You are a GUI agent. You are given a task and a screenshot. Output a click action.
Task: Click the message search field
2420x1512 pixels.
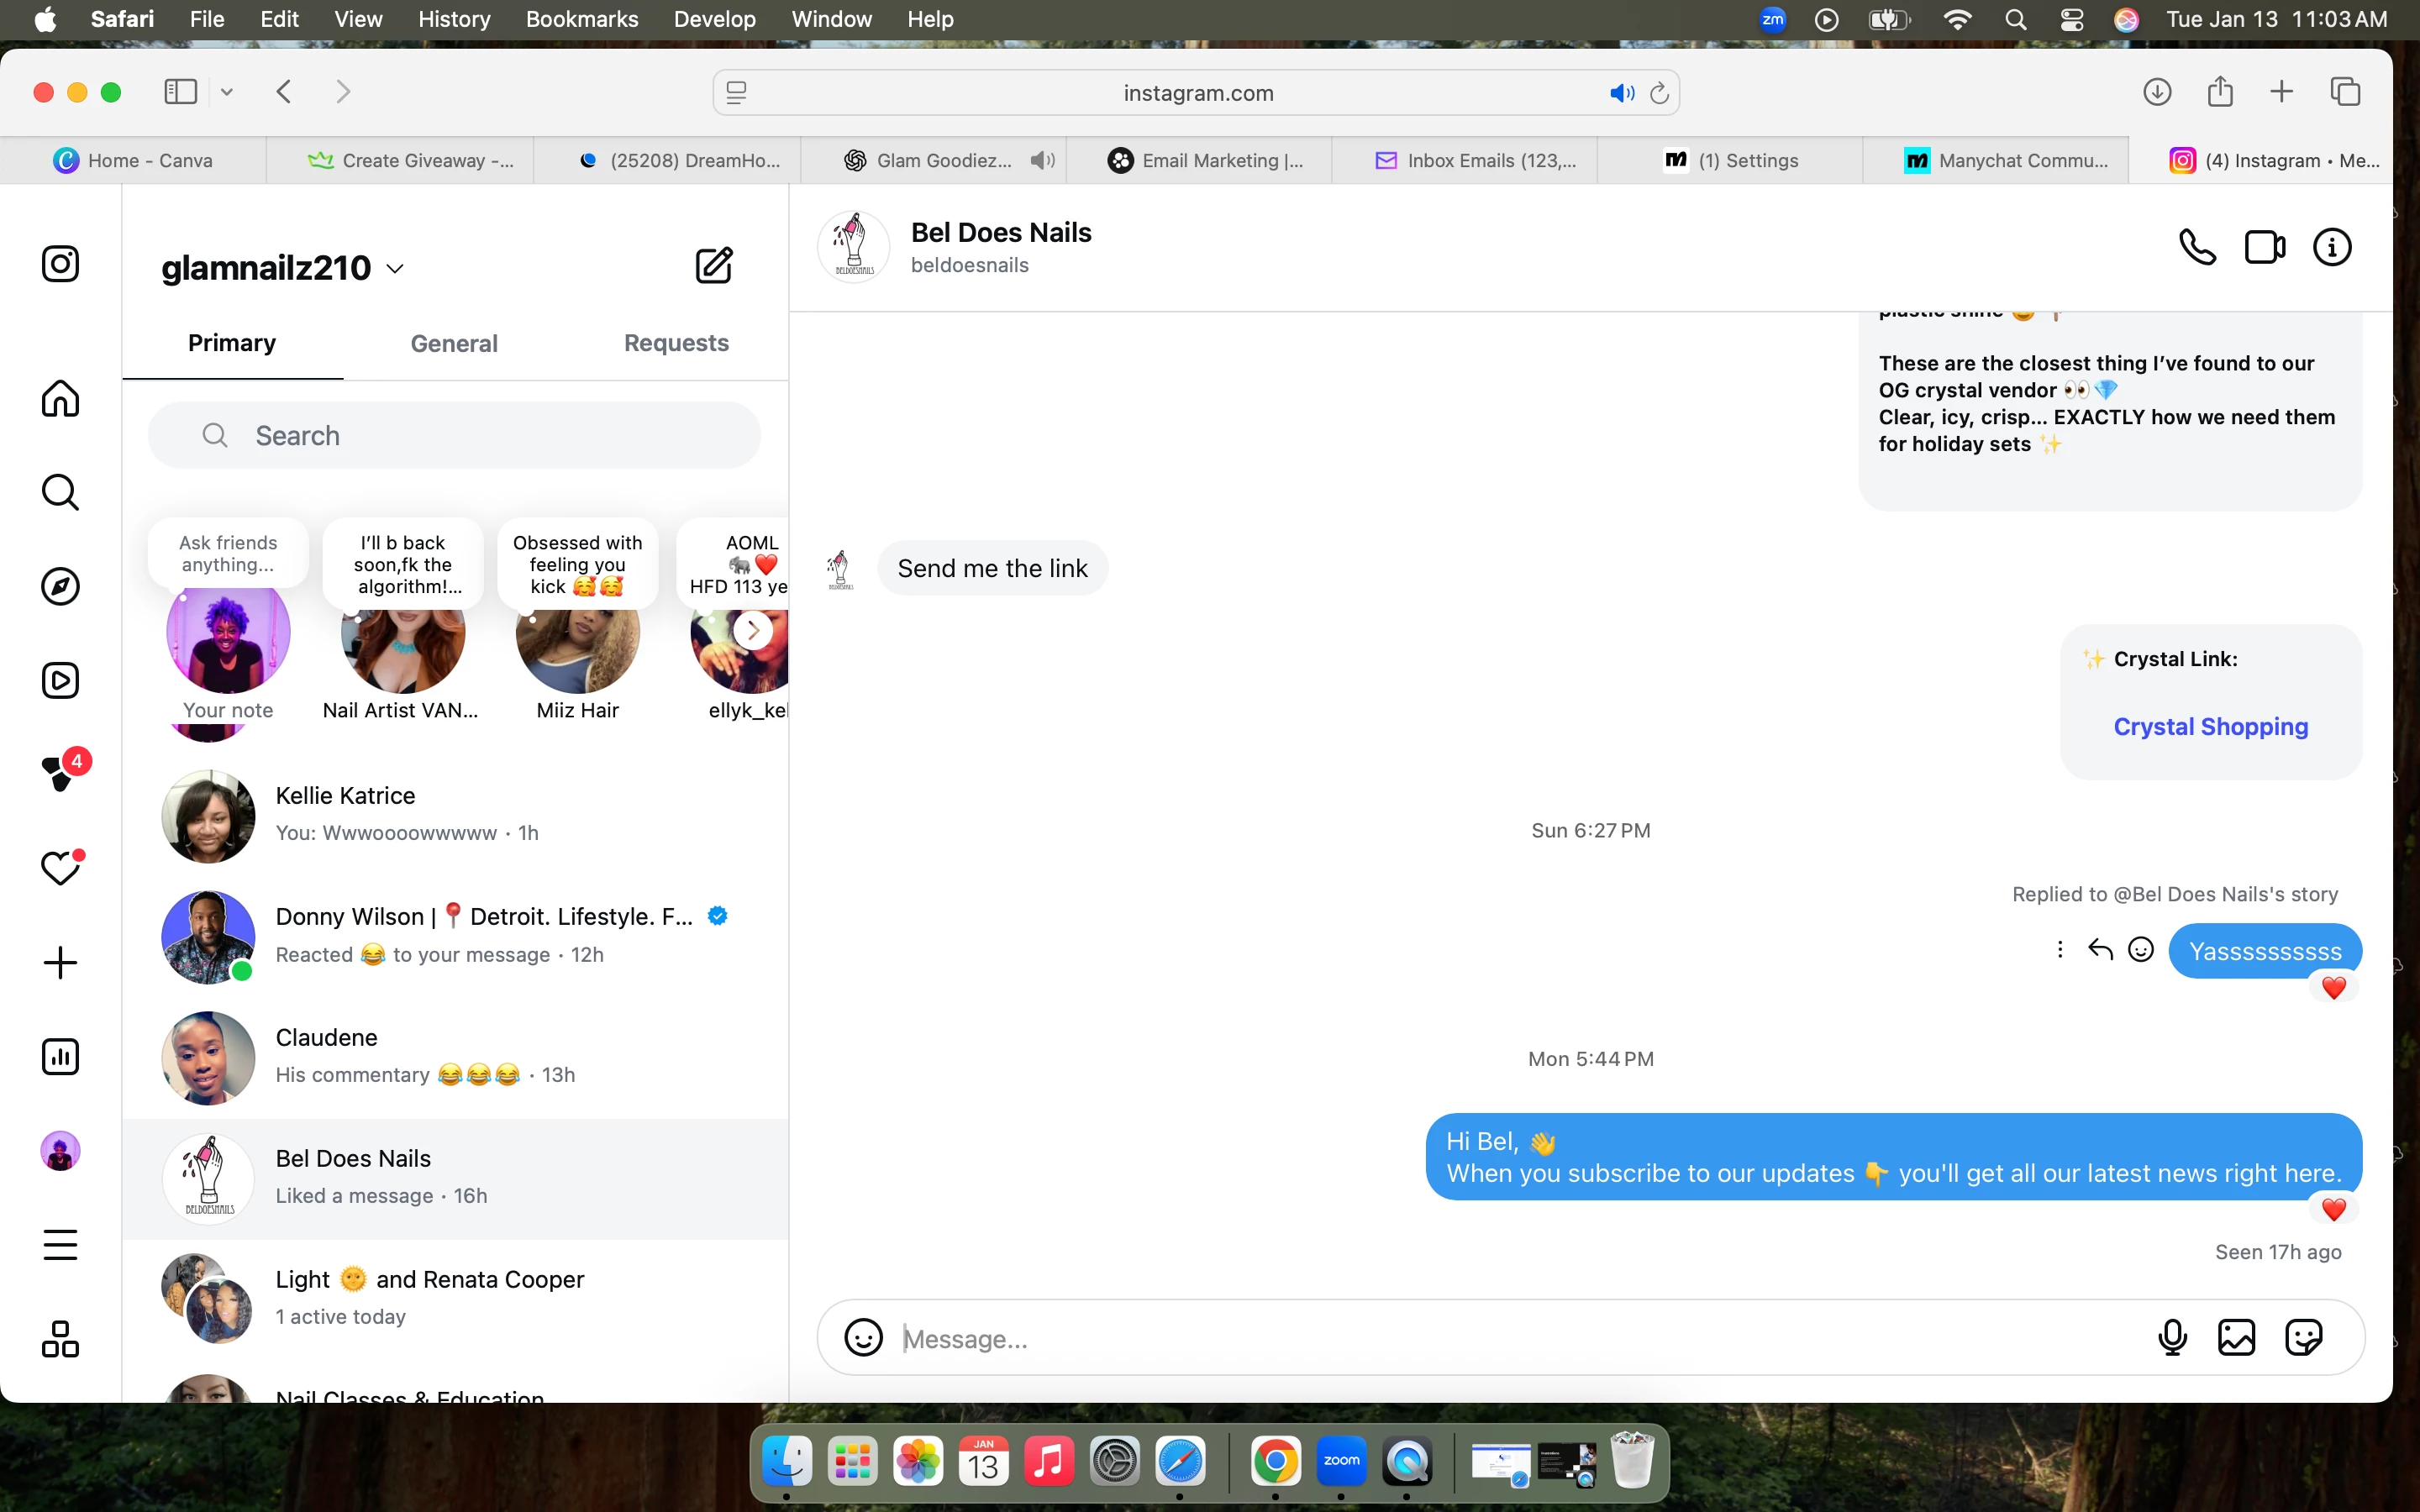(x=455, y=435)
